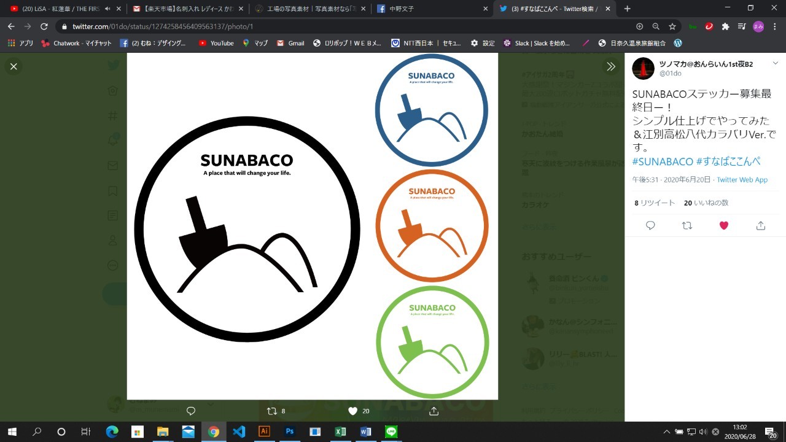Launch Photoshop from the taskbar
The image size is (786, 442).
coord(290,432)
